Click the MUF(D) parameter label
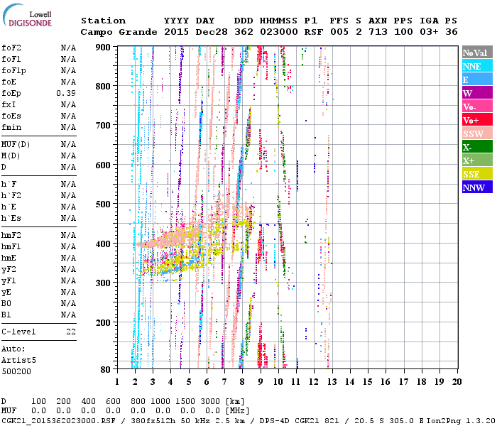This screenshot has height=426, width=497. (16, 145)
